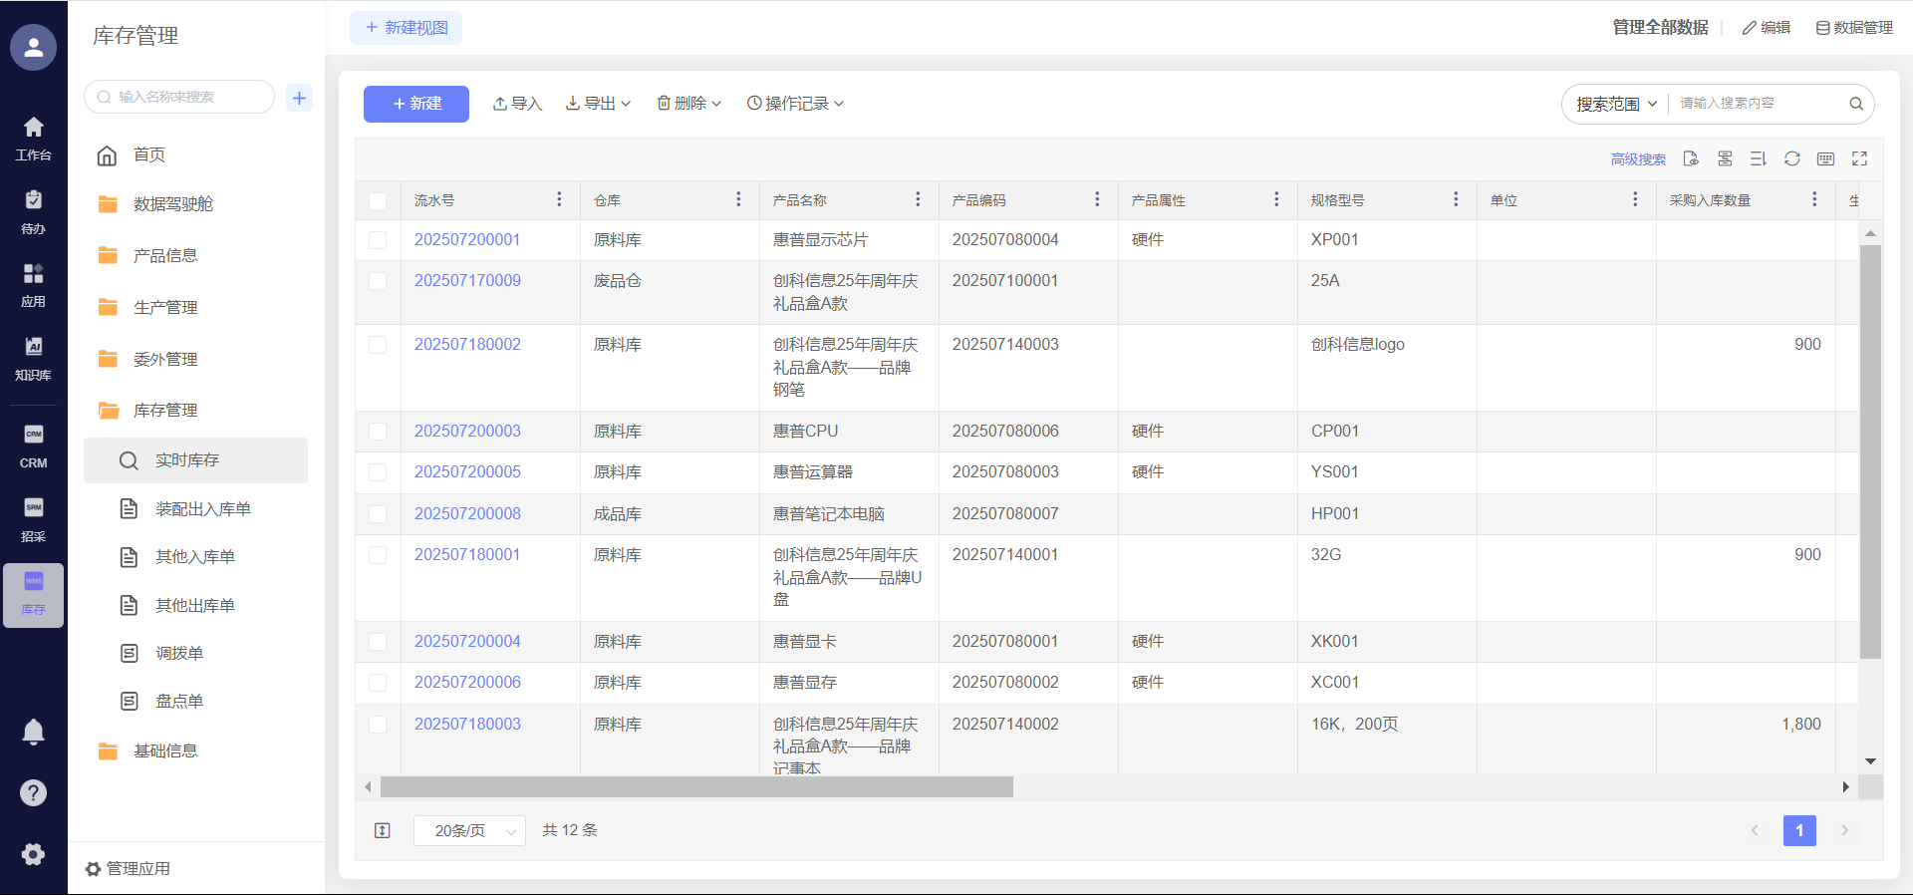Screen dimensions: 1913x895
Task: Open 装配出入库单 in the sidebar
Action: coord(202,509)
